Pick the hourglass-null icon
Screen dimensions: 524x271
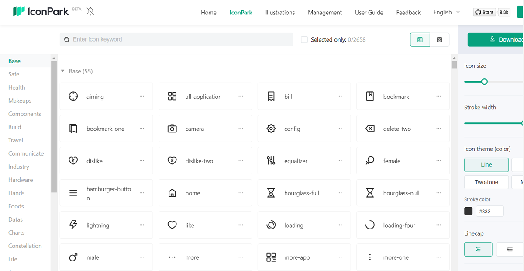point(370,193)
